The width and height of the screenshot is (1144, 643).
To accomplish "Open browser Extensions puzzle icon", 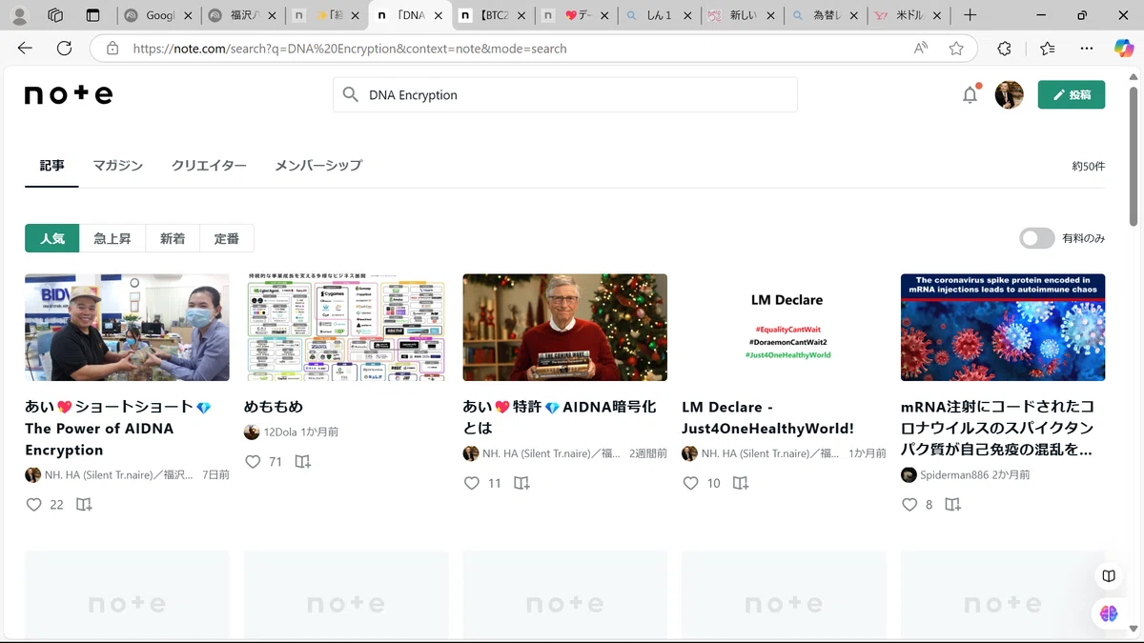I will click(1005, 49).
